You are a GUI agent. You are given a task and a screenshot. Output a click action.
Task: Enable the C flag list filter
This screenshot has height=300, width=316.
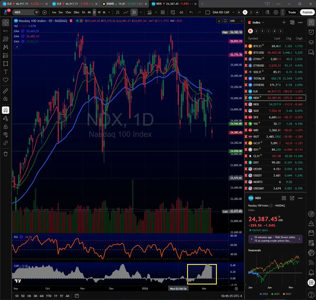(256, 31)
